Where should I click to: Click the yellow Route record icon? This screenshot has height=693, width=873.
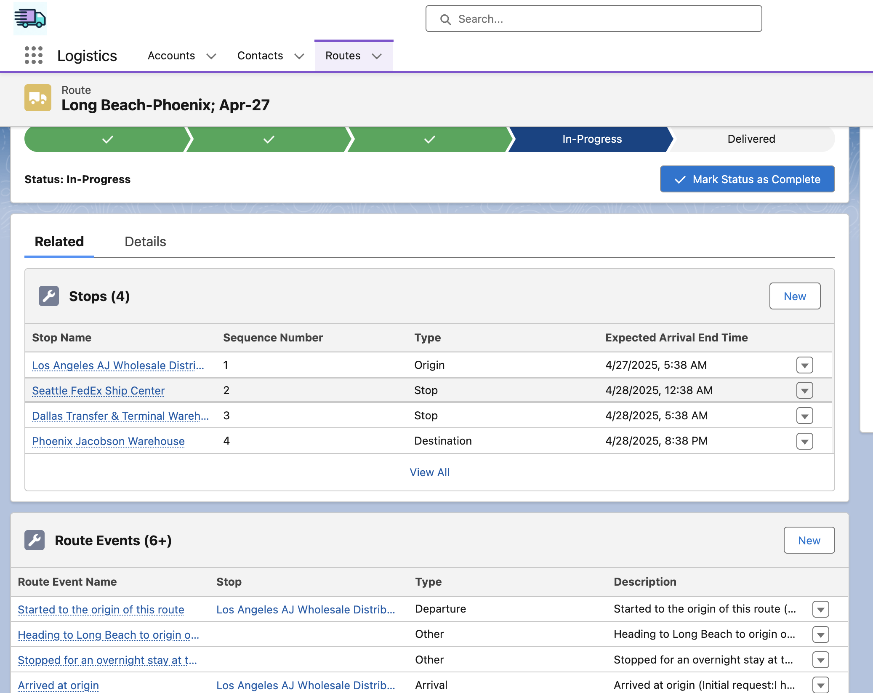38,98
